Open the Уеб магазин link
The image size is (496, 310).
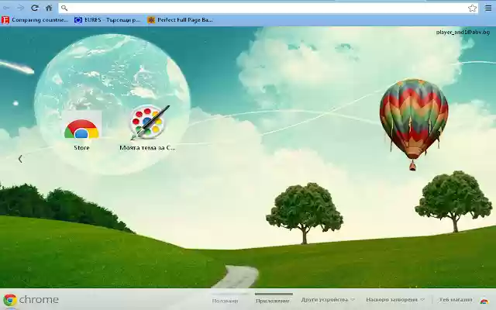456,300
